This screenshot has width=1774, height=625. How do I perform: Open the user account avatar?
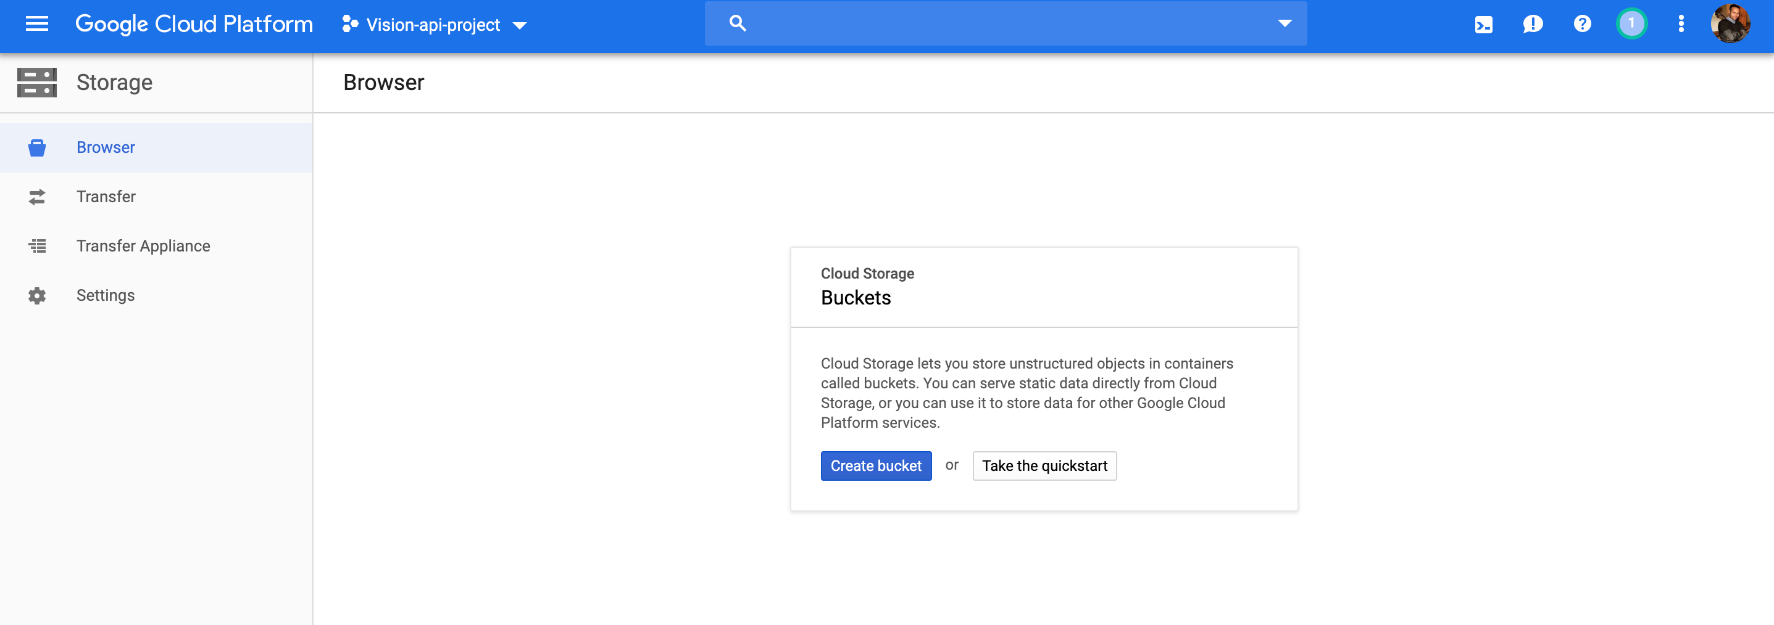point(1730,24)
